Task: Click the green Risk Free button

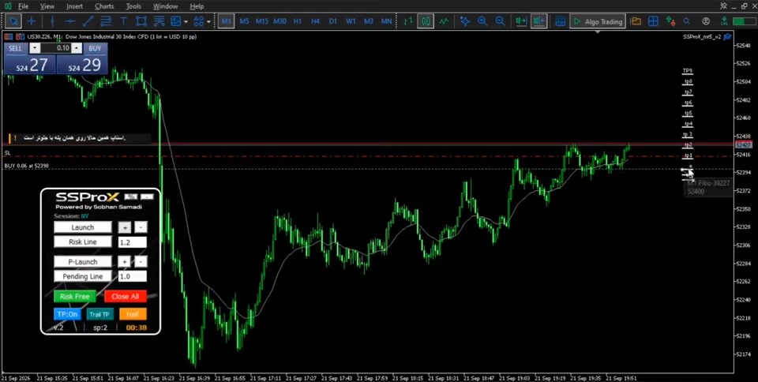Action: pos(74,297)
